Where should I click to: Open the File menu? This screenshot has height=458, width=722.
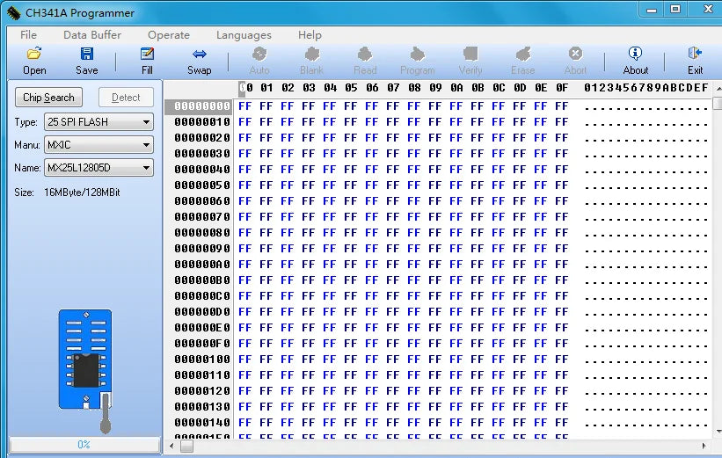pos(28,35)
